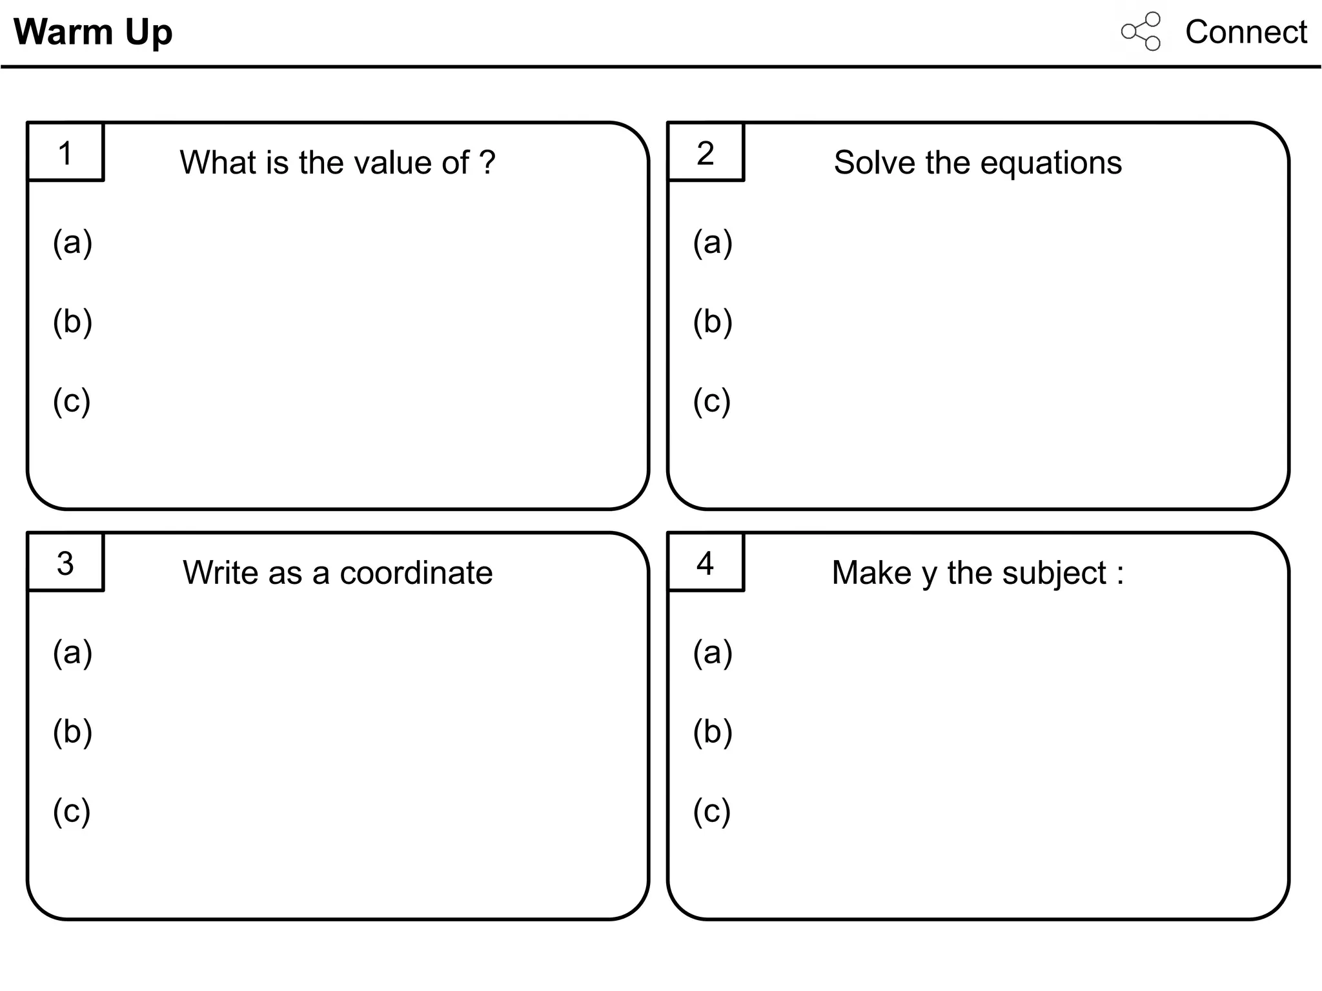The width and height of the screenshot is (1322, 991).
Task: Click part (c) in question 4
Action: [x=712, y=811]
